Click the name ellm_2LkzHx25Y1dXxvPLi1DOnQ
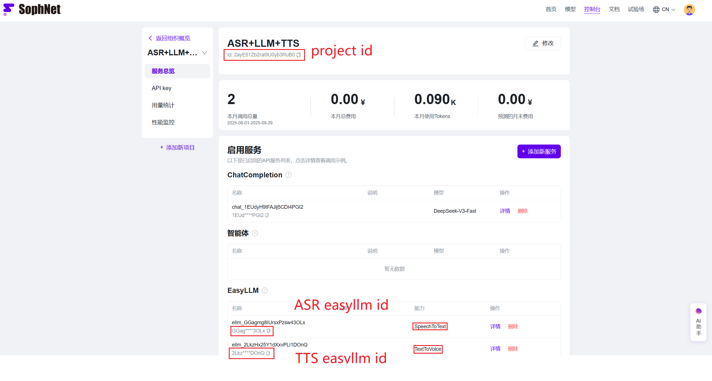Viewport: 712px width, 381px height. pos(270,345)
